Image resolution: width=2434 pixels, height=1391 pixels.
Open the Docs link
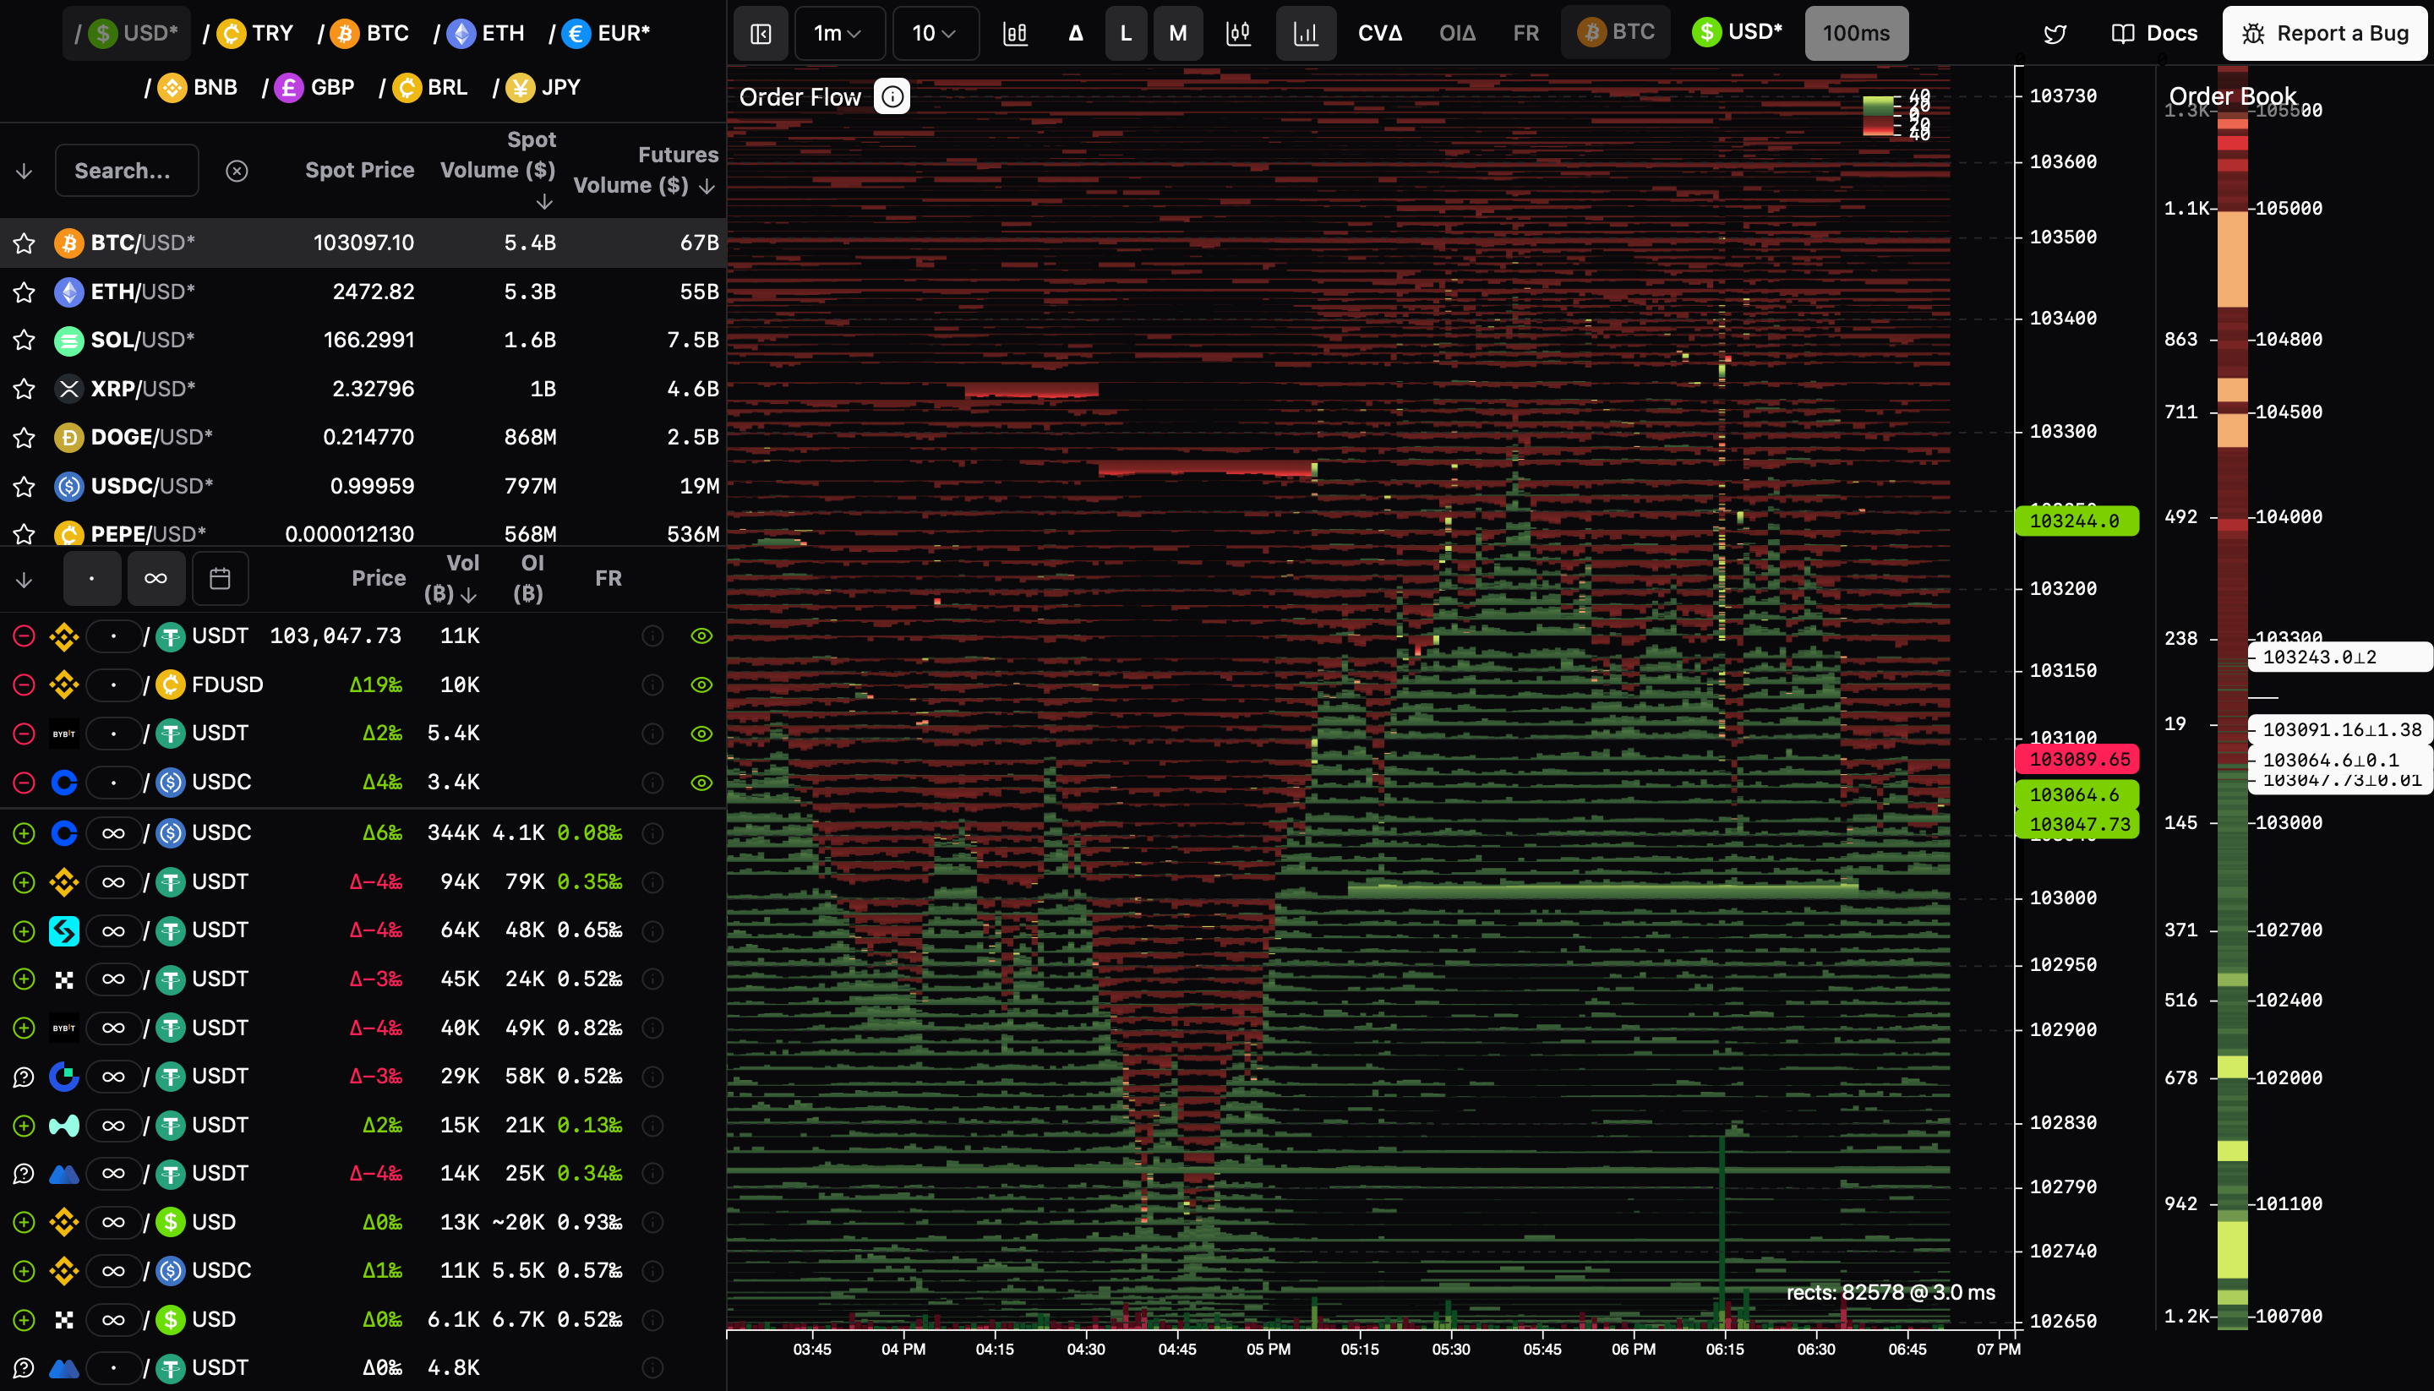coord(2154,34)
